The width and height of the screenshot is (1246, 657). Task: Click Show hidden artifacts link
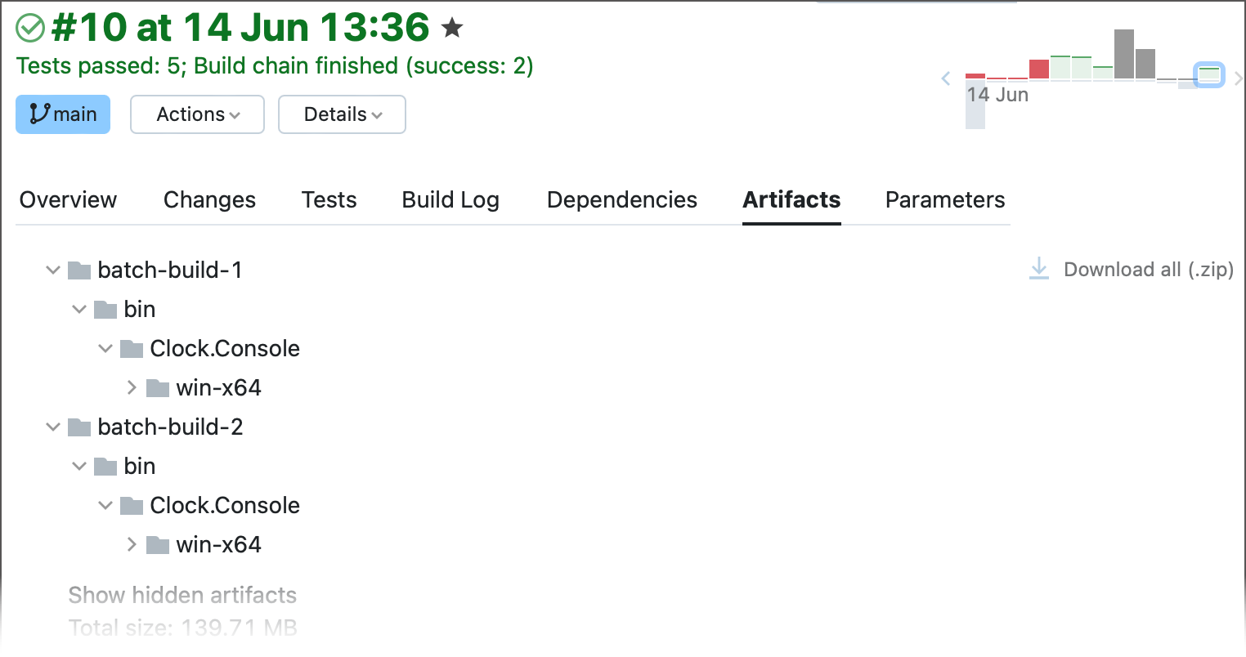point(182,595)
